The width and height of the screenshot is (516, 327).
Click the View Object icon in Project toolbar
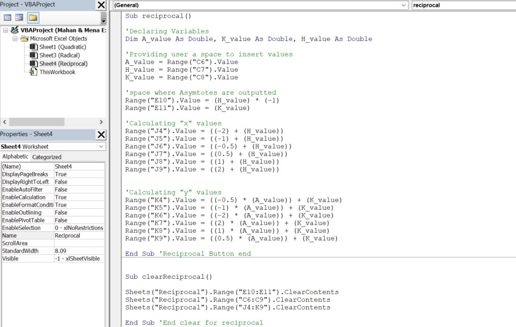[x=19, y=18]
